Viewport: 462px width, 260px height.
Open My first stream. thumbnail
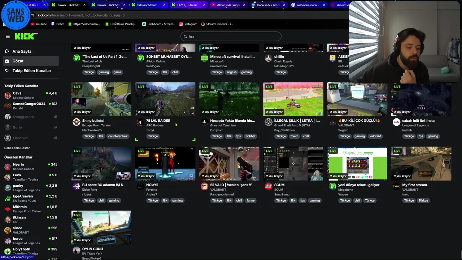(421, 164)
